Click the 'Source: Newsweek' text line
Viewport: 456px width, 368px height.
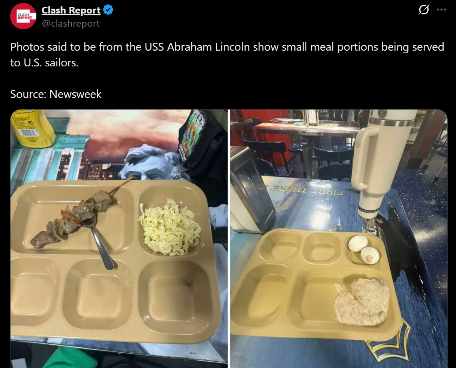(56, 94)
